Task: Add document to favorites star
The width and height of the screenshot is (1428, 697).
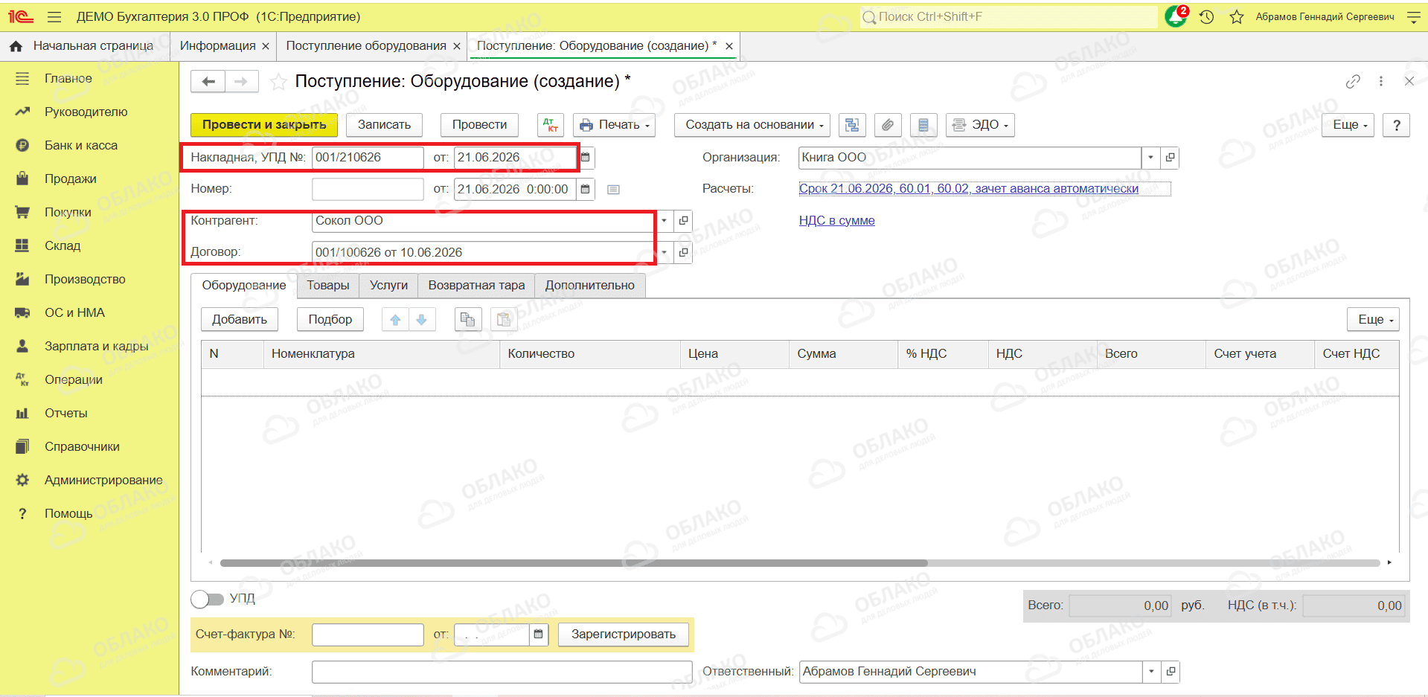Action: click(x=278, y=82)
